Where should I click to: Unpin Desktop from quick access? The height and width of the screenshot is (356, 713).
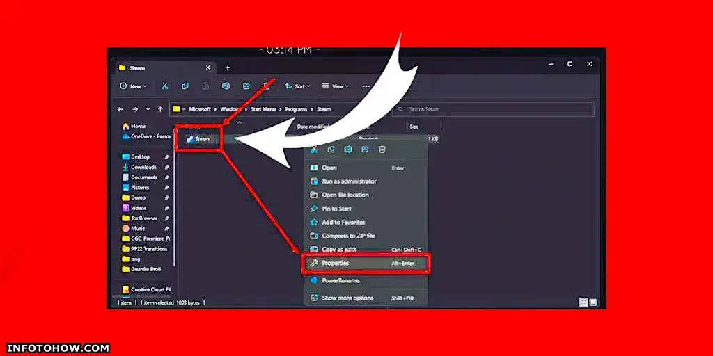pos(167,157)
